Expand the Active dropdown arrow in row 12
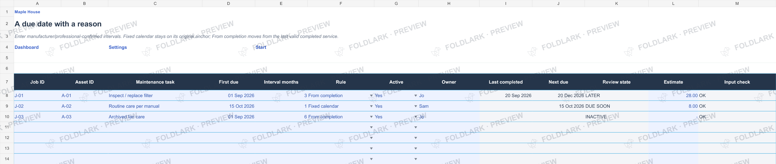 [416, 138]
